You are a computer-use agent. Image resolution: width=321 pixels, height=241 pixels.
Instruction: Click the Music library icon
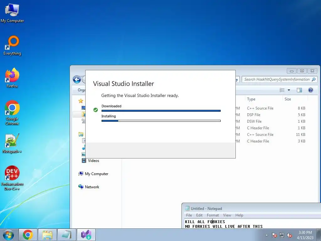tap(83, 147)
